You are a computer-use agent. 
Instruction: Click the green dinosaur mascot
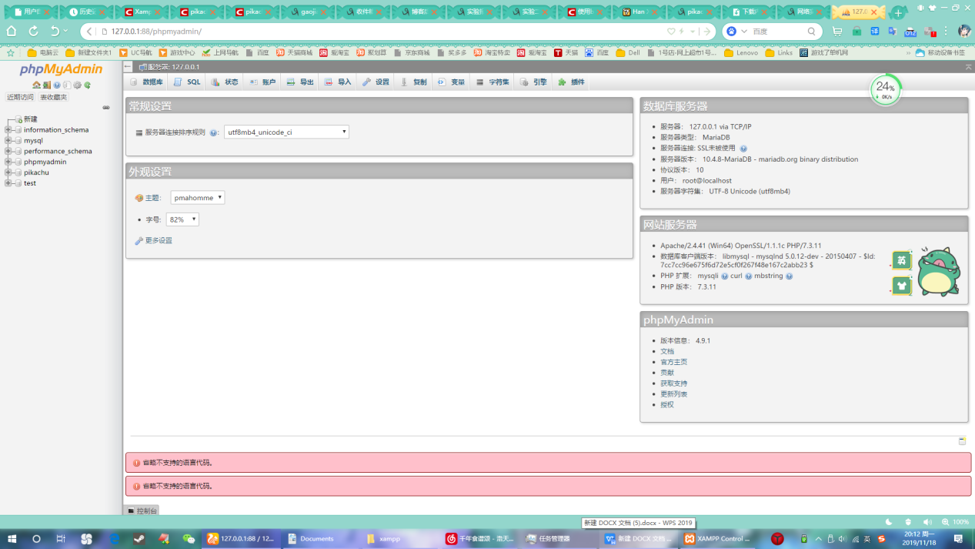click(939, 272)
